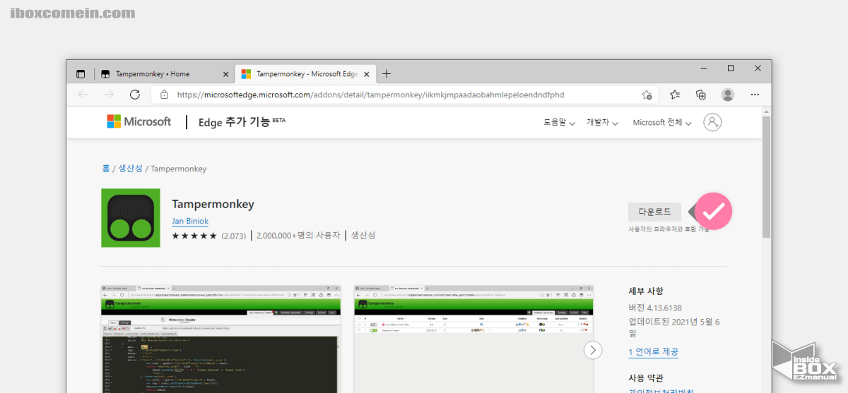Image resolution: width=848 pixels, height=393 pixels.
Task: Expand the 개발자 dropdown menu
Action: click(x=602, y=122)
